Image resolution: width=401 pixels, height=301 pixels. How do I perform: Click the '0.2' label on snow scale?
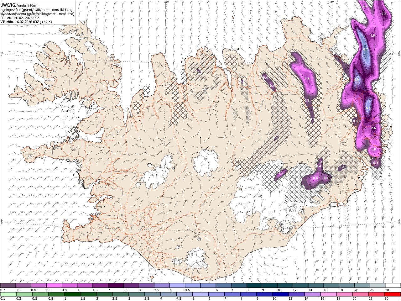(3, 290)
